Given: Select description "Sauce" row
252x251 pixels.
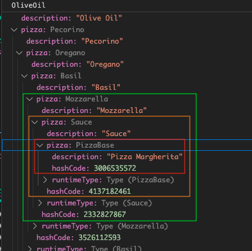Looking at the screenshot, I should click(x=127, y=134).
